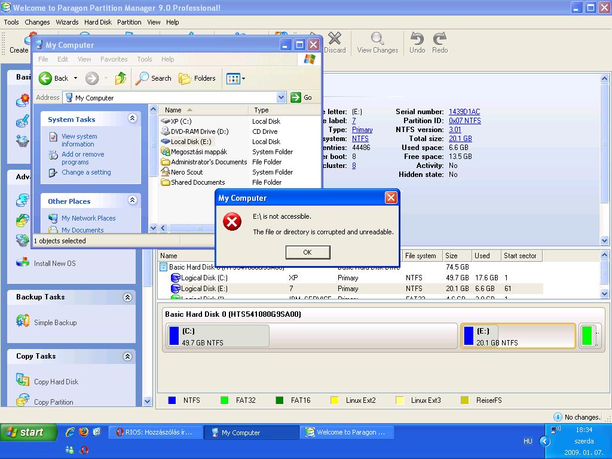Click the (E:) 20.1 GB NTFS partition block
612x459 pixels.
tap(518, 336)
